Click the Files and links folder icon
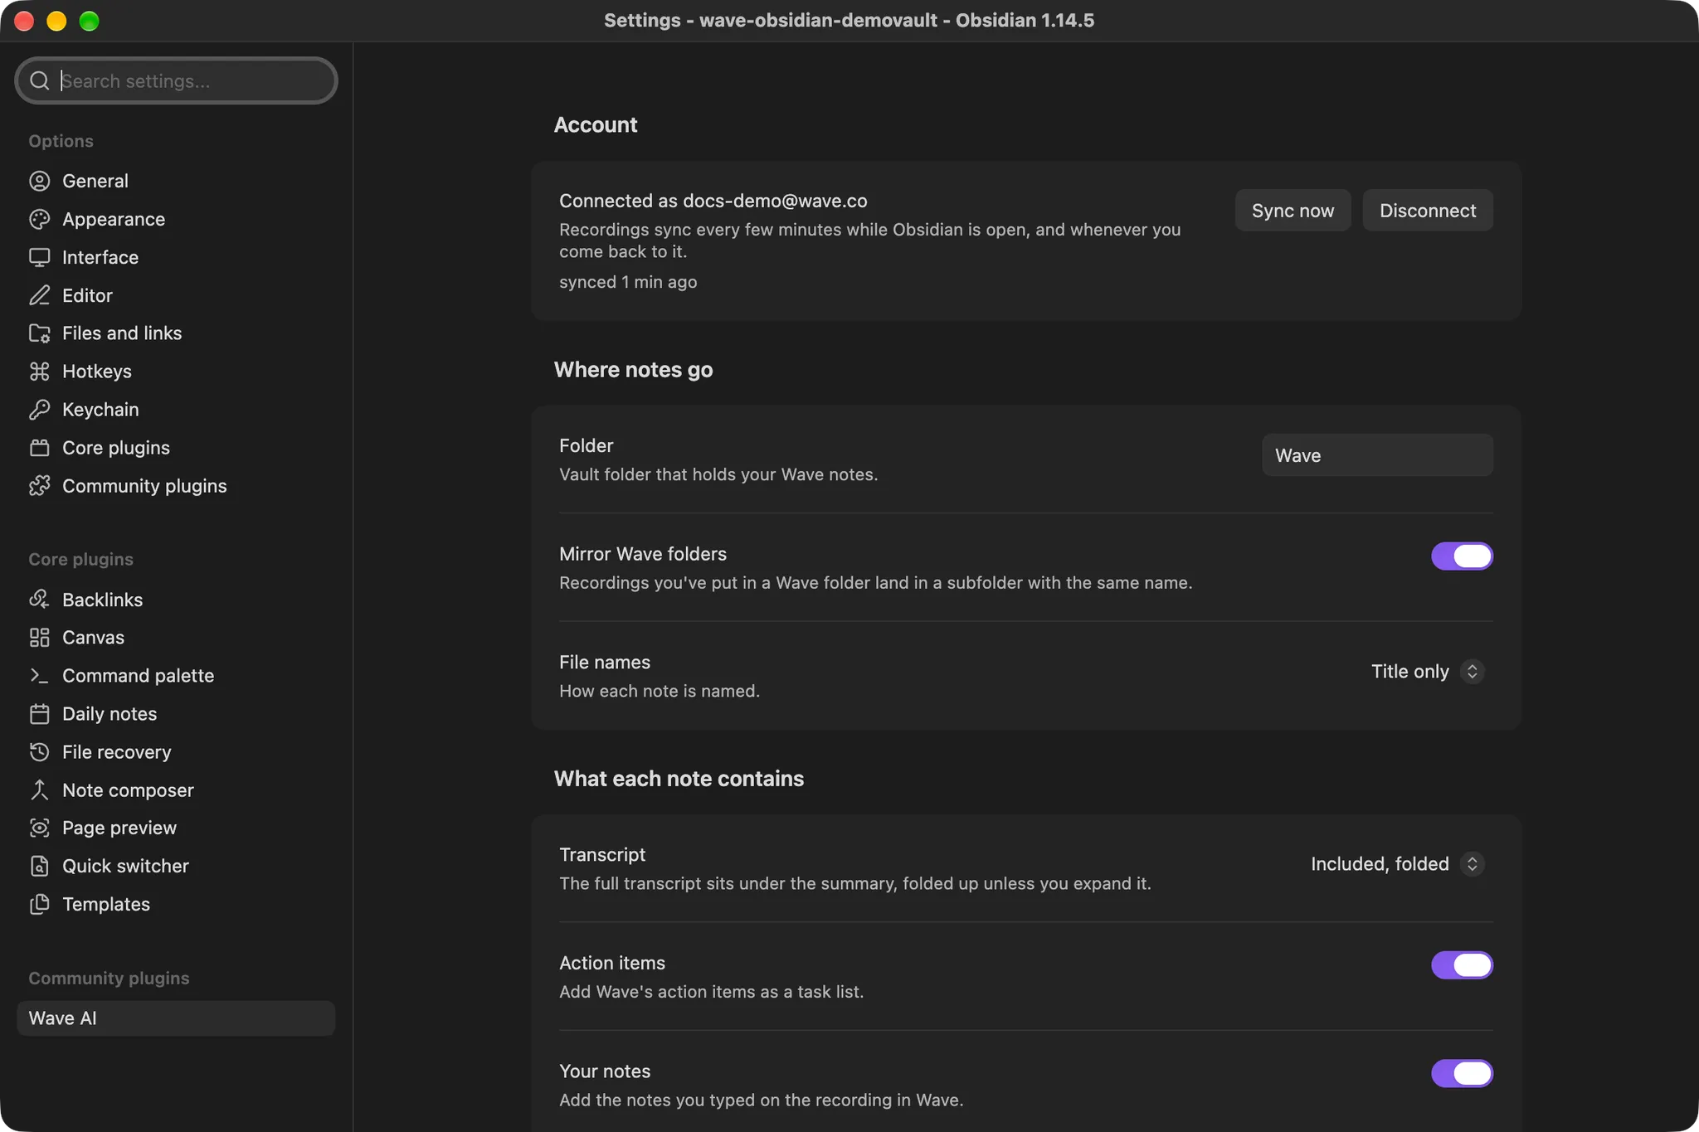 coord(39,333)
